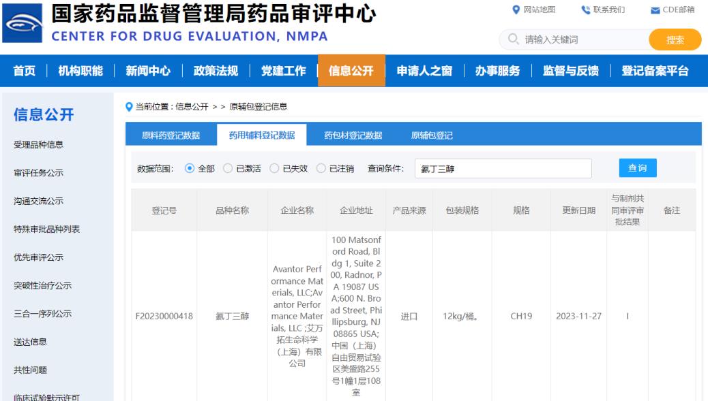
Task: Click the search magnifier icon
Action: 513,39
